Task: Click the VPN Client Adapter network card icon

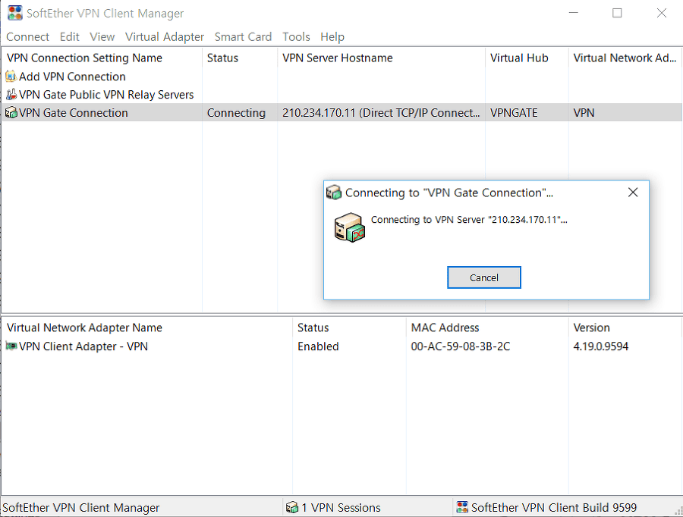Action: pyautogui.click(x=11, y=346)
